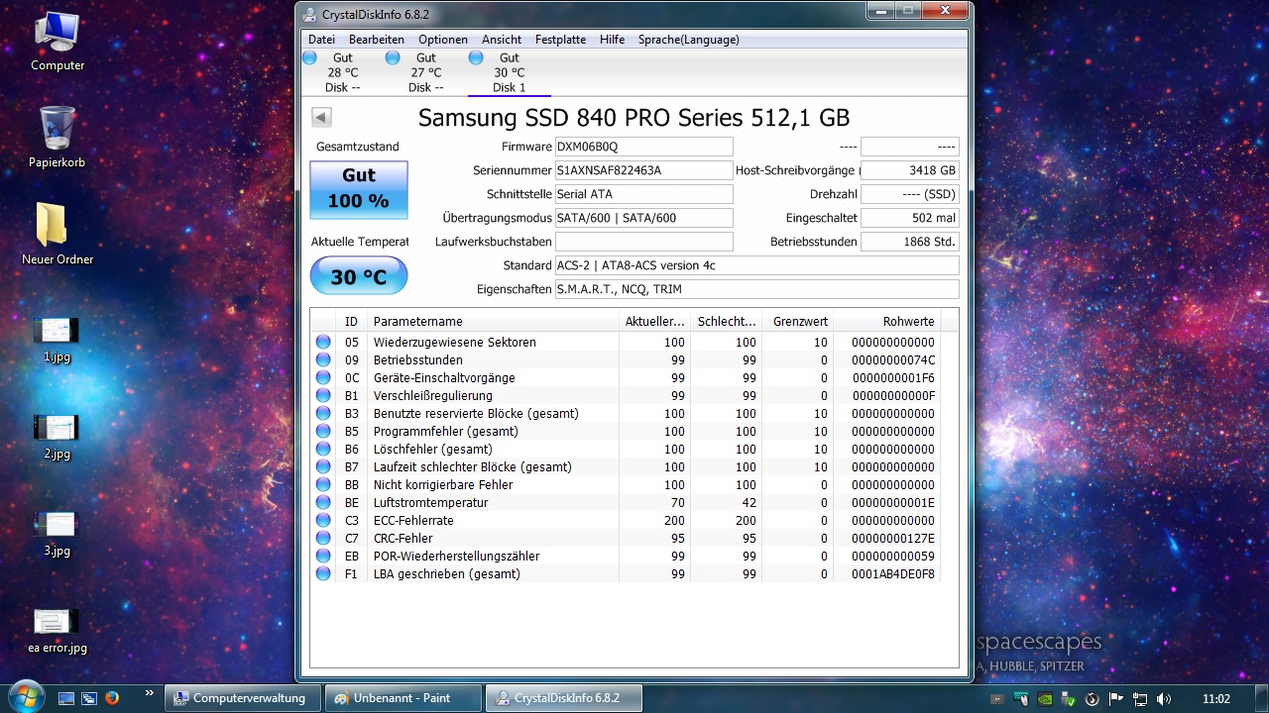
Task: Click the volume speaker tray icon
Action: 1164,698
